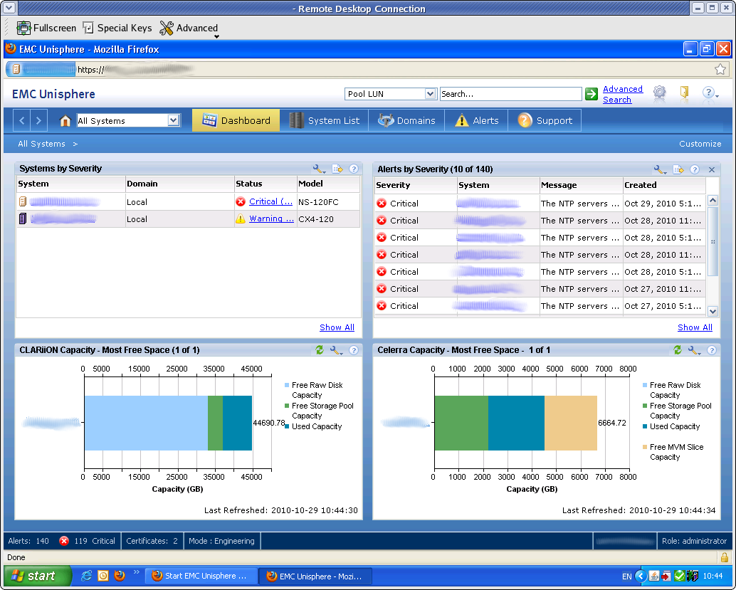Image resolution: width=736 pixels, height=590 pixels.
Task: Click the Customize link
Action: [700, 144]
